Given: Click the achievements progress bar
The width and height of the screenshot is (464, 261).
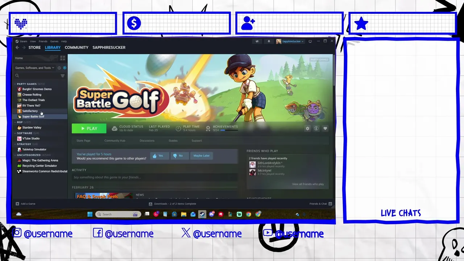Looking at the screenshot, I should [229, 130].
